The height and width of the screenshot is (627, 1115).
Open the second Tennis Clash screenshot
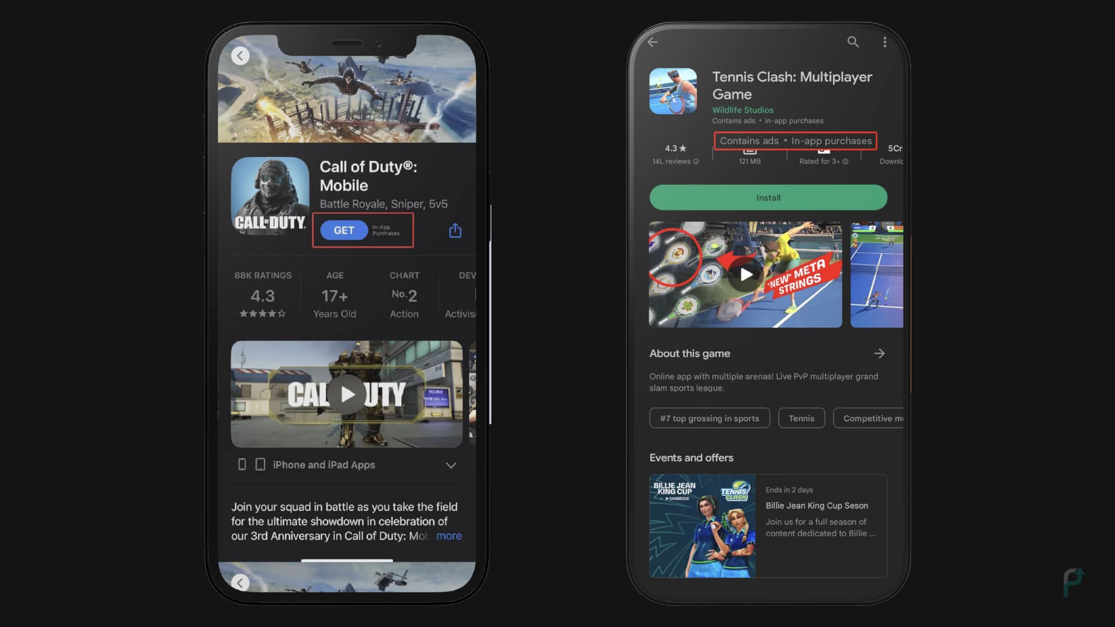click(877, 274)
